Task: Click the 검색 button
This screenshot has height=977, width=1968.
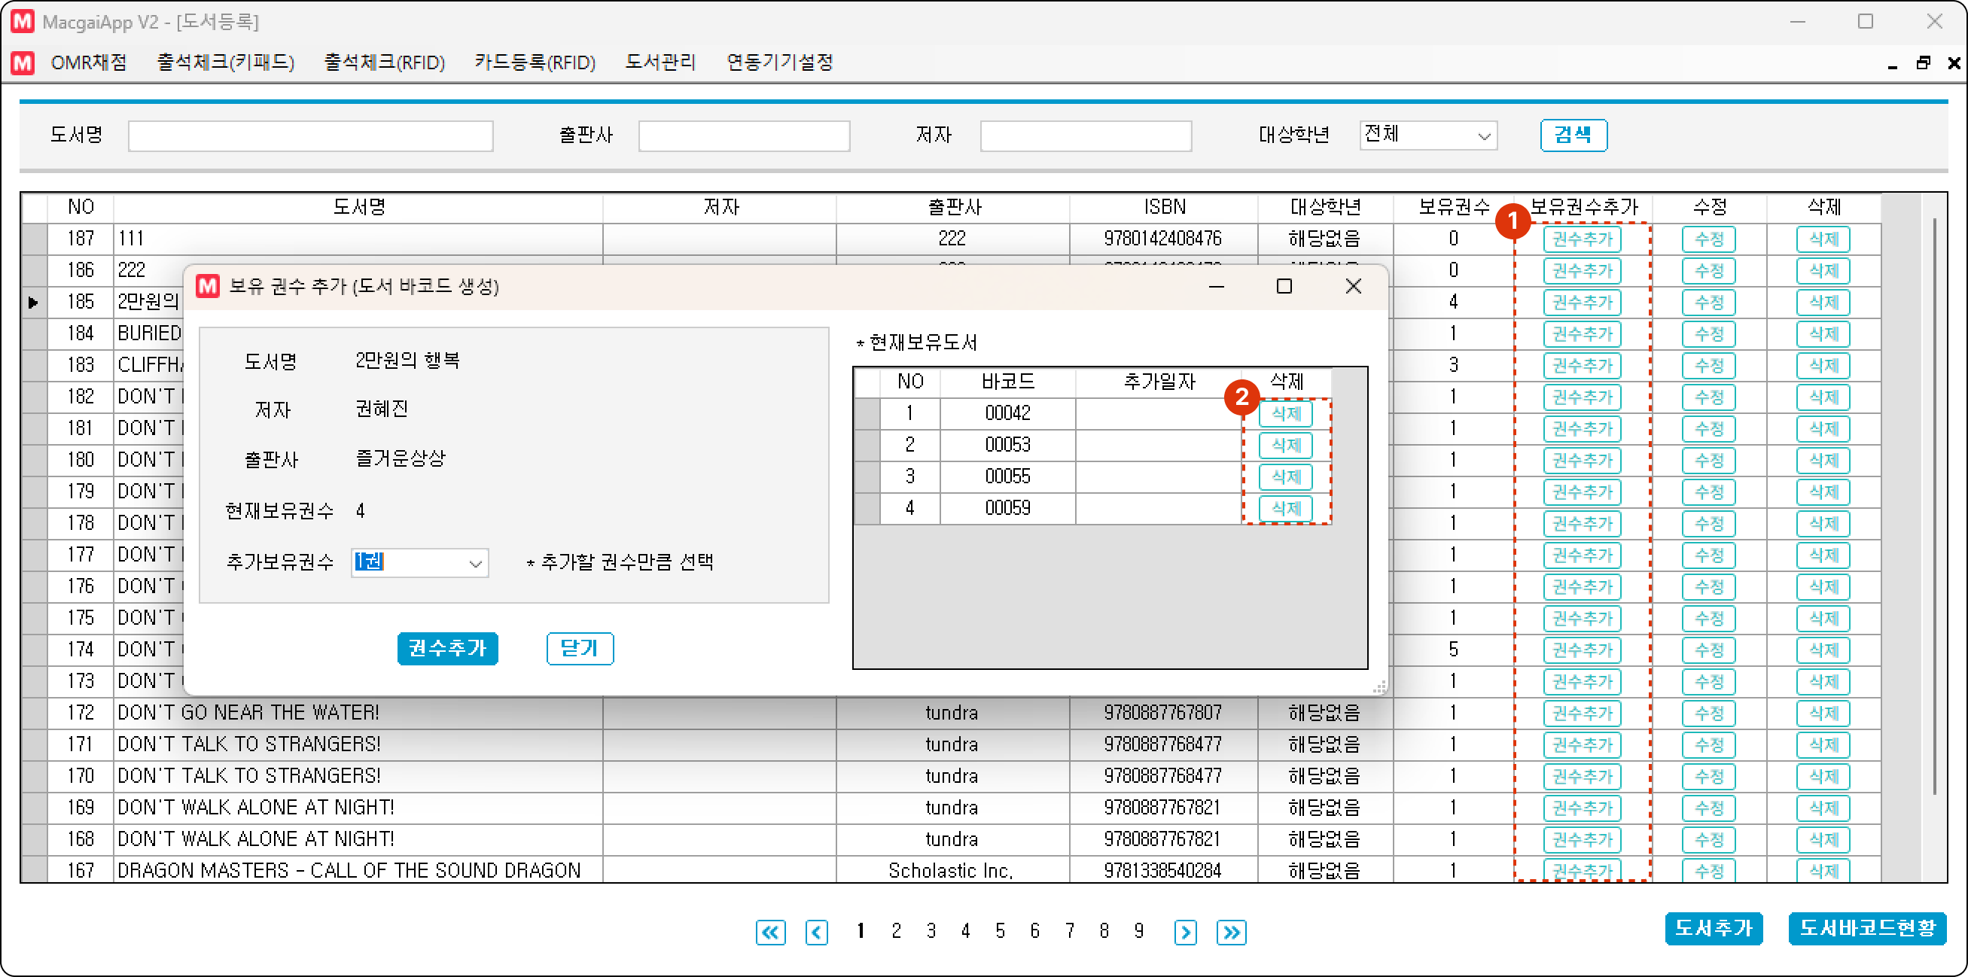Action: point(1573,135)
